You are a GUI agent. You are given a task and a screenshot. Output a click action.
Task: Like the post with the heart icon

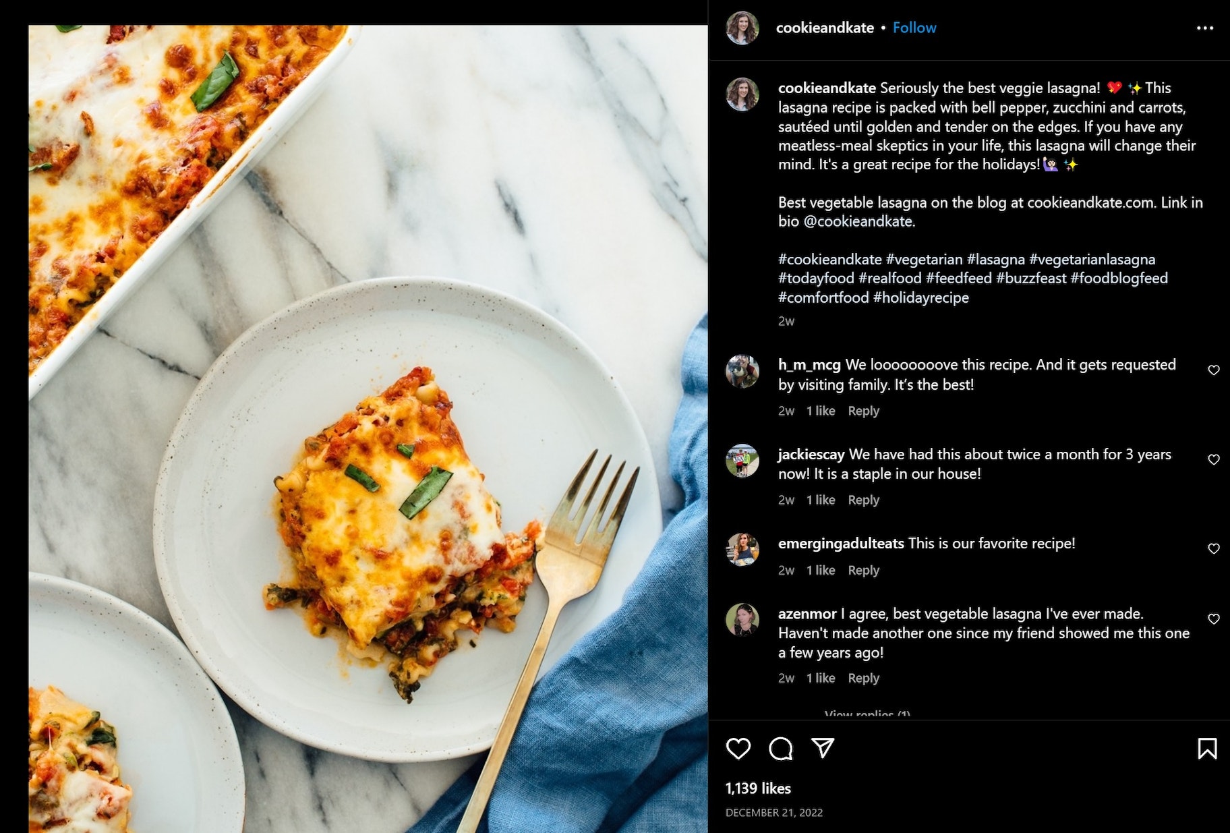[x=738, y=748]
